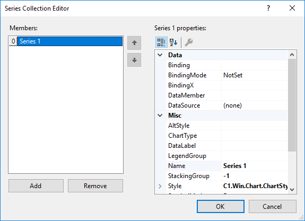Change BindingMode value NotSet

point(255,75)
